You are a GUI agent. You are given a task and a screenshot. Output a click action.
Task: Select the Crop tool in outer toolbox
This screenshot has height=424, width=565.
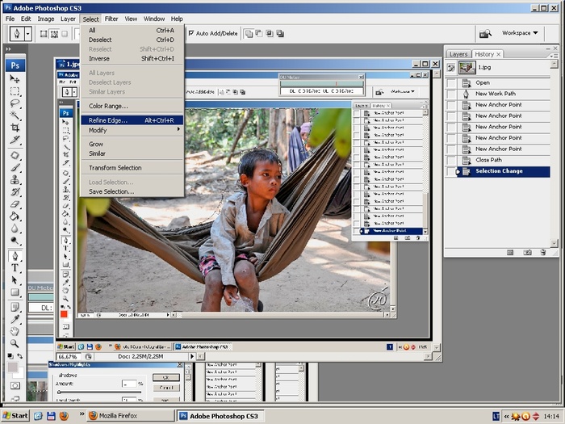(15, 127)
